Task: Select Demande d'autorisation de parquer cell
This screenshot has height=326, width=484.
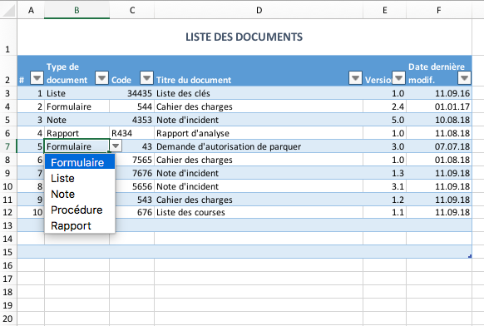Action: tap(259, 146)
